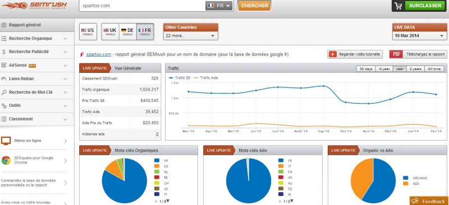Click the red PDF icon
The height and width of the screenshot is (205, 449).
[x=396, y=54]
